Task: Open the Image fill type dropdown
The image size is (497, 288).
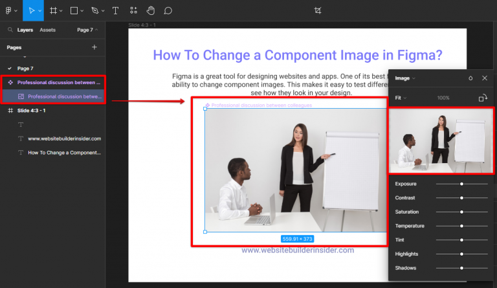Action: [x=404, y=78]
